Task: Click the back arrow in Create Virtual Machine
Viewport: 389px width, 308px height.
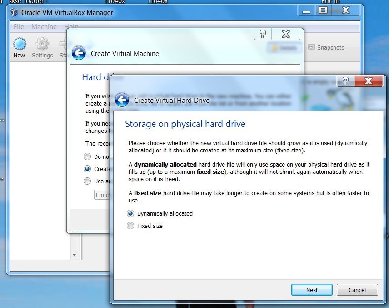Action: pyautogui.click(x=79, y=53)
